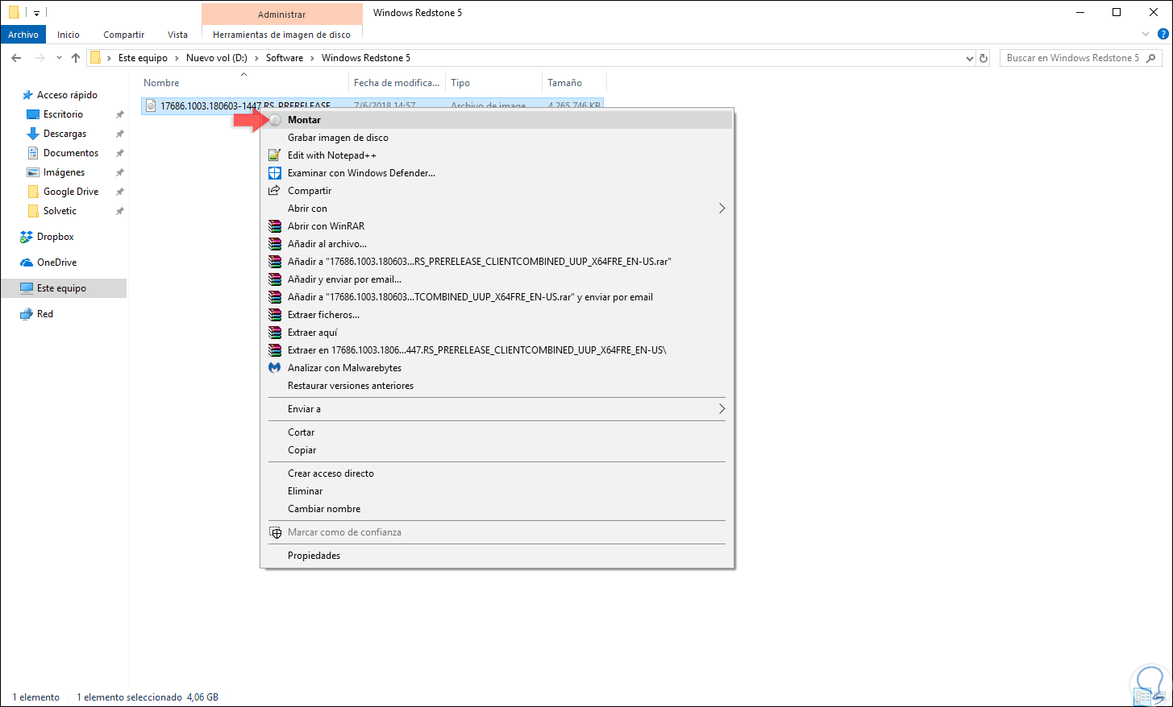This screenshot has height=707, width=1173.
Task: Go back with the back arrow
Action: coord(16,58)
